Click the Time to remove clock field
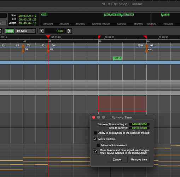The height and width of the screenshot is (177, 180). pyautogui.click(x=139, y=128)
